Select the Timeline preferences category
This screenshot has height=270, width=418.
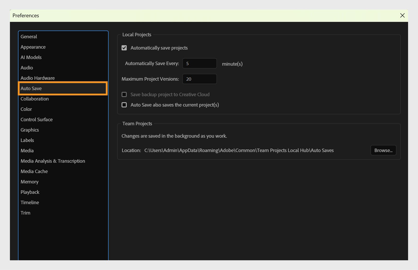pyautogui.click(x=30, y=202)
